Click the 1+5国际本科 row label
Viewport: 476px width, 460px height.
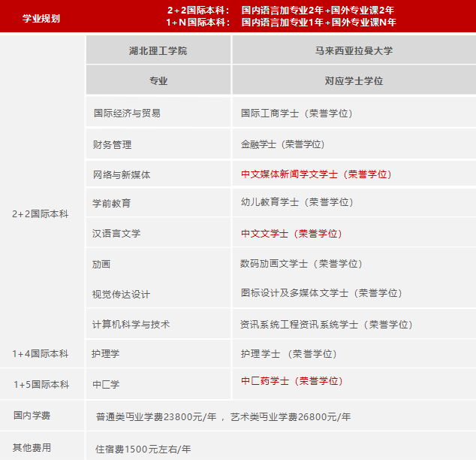41,384
